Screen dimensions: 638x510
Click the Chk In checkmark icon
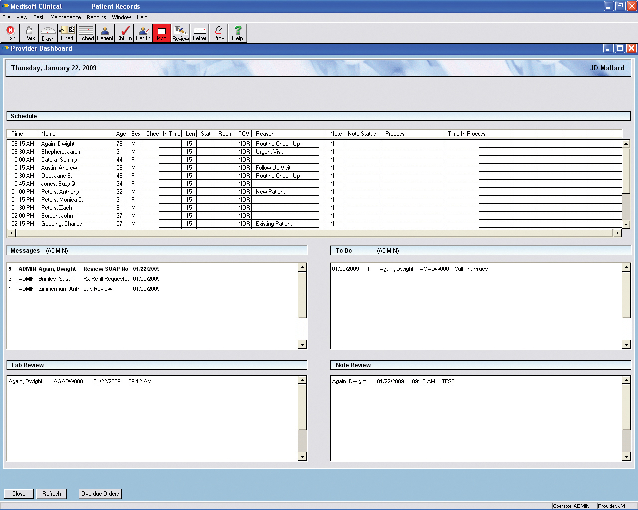click(x=124, y=33)
